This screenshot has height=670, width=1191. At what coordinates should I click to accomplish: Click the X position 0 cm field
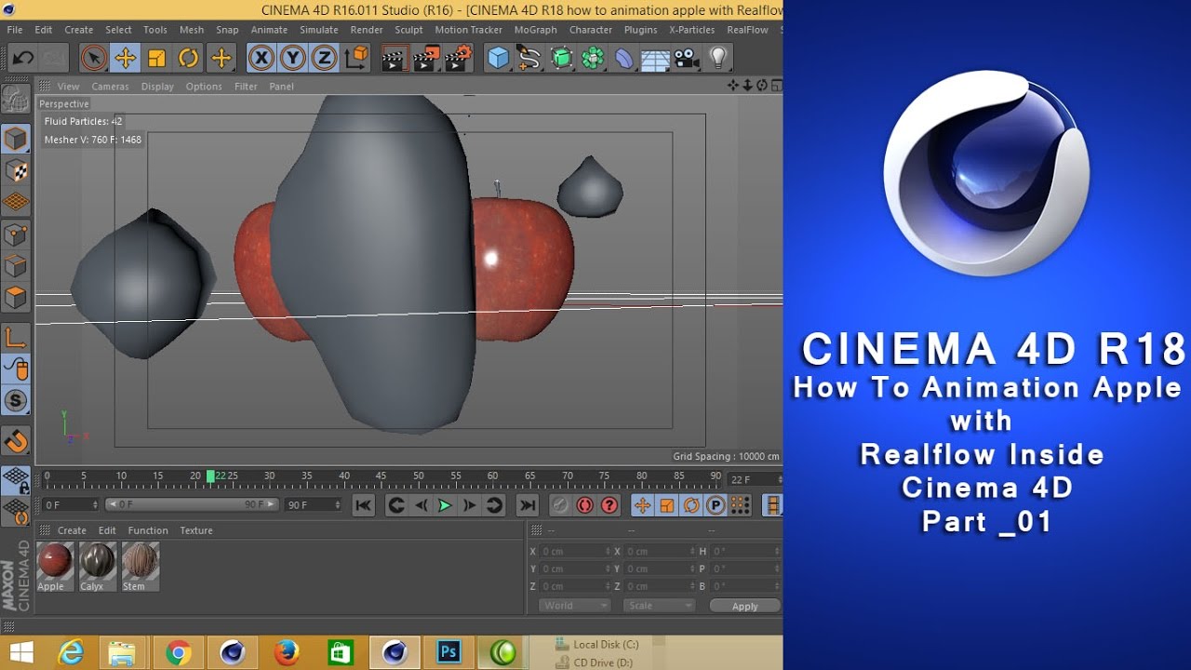coord(576,552)
